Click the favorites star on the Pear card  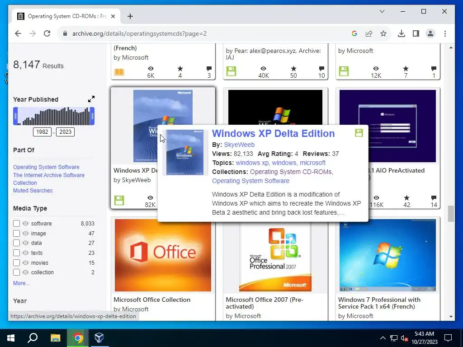[x=293, y=69]
